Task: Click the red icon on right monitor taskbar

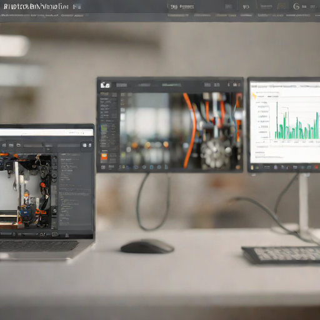Action: click(x=316, y=167)
